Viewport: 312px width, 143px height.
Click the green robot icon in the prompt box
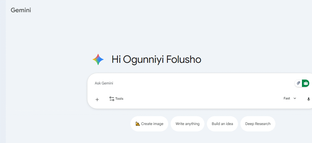click(306, 83)
